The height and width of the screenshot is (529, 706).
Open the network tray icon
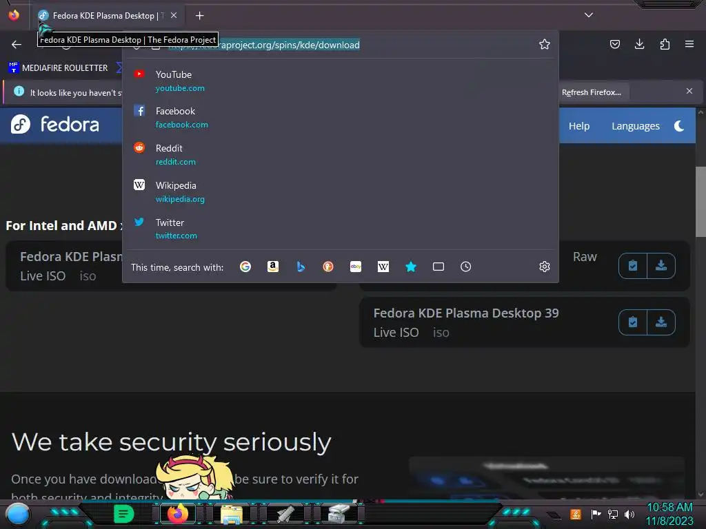coord(613,514)
